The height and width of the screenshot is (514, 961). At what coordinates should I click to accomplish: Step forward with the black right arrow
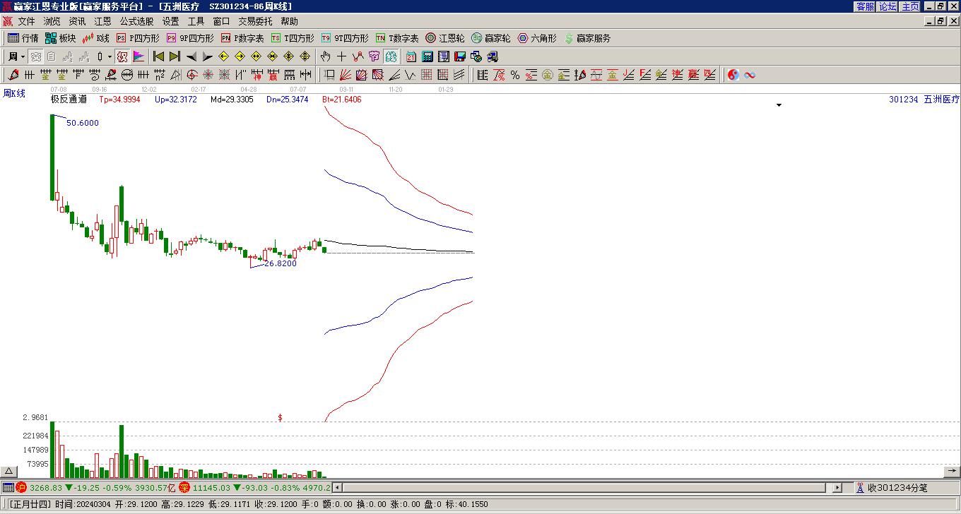(x=207, y=56)
